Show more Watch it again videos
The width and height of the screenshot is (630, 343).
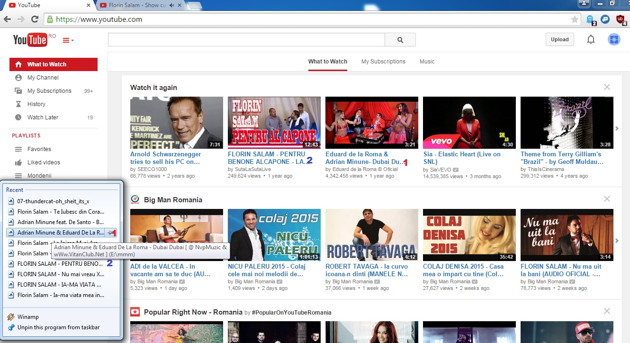pyautogui.click(x=617, y=128)
